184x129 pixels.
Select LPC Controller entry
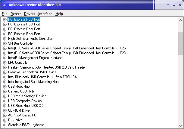tap(18, 63)
